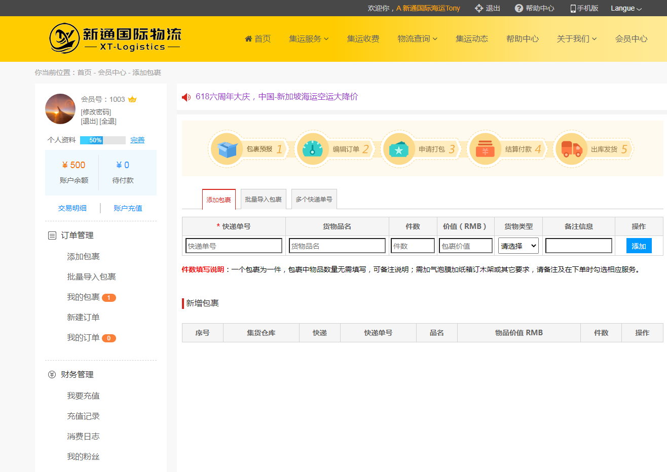Click the red speaker announcement icon

[187, 97]
